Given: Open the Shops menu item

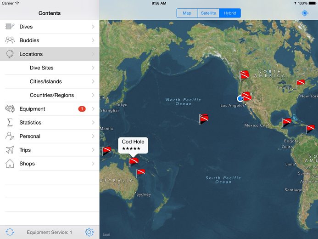Looking at the screenshot, I should click(50, 164).
